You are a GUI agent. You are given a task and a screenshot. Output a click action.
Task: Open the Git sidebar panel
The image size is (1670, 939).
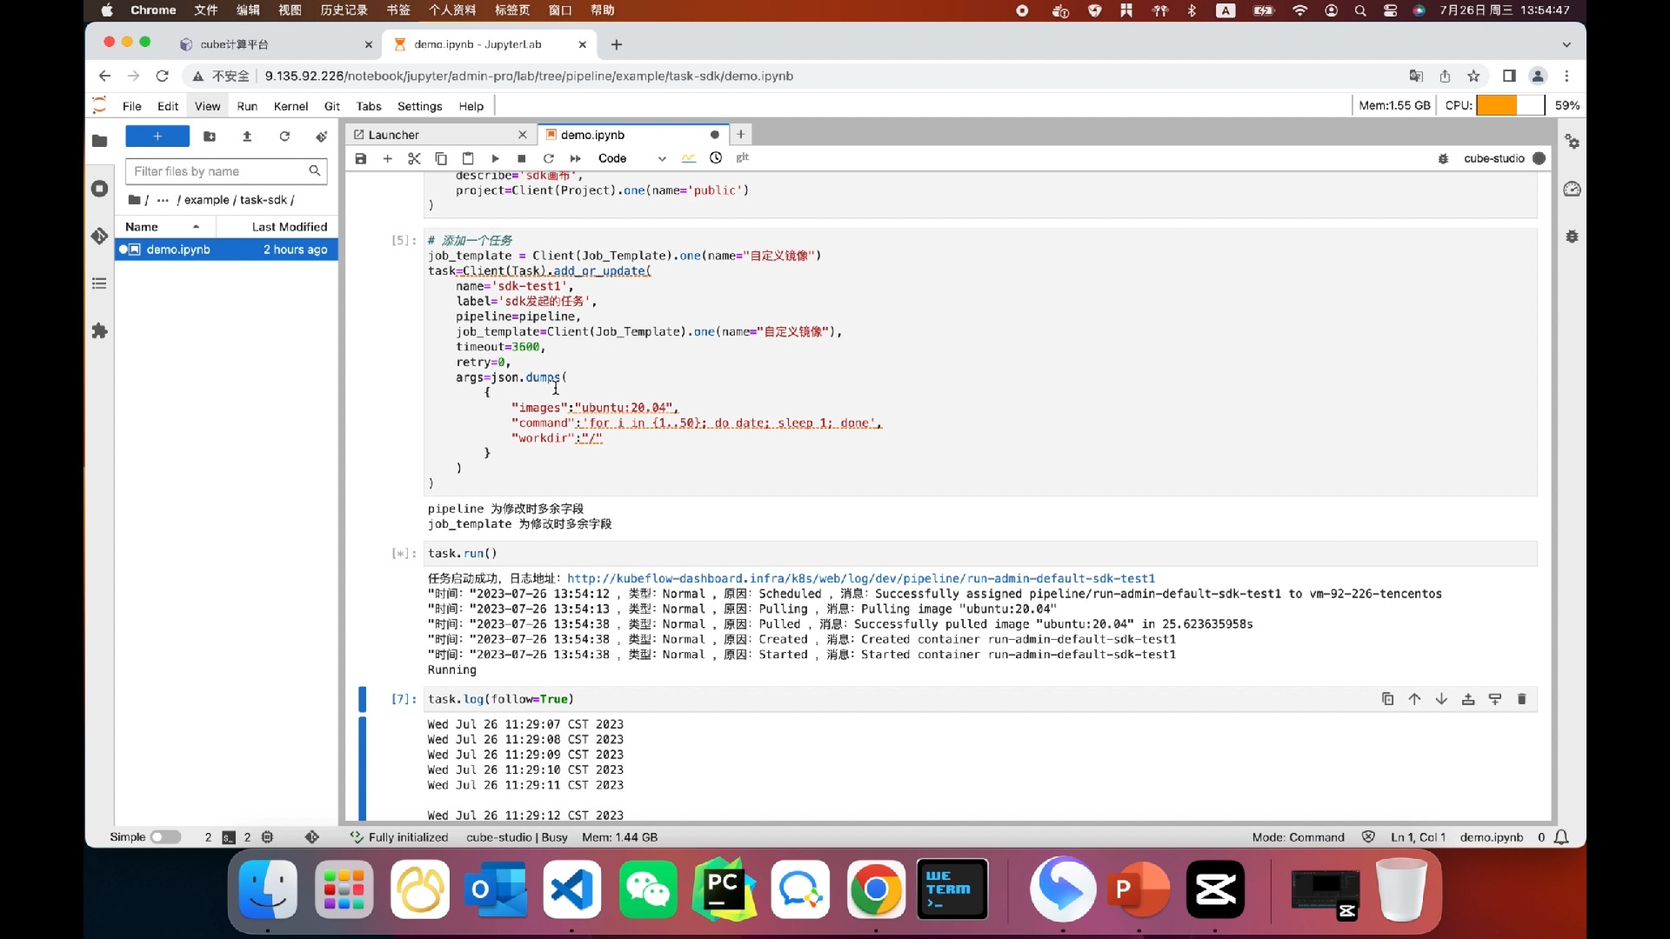pos(99,236)
